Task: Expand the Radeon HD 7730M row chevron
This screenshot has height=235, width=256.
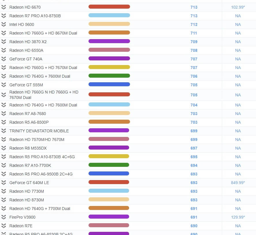Action: [3, 191]
